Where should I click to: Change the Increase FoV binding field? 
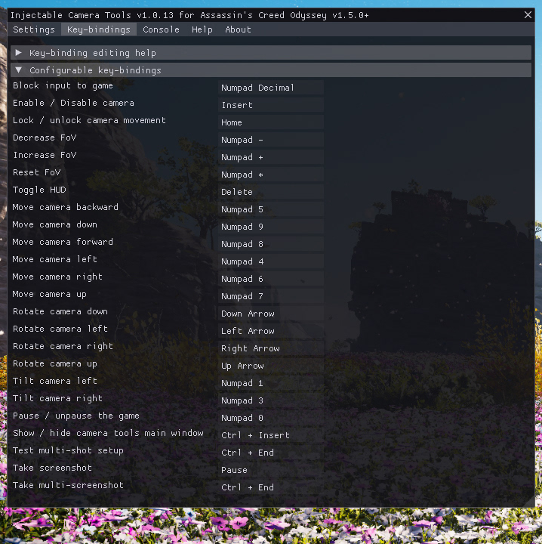[x=271, y=157]
